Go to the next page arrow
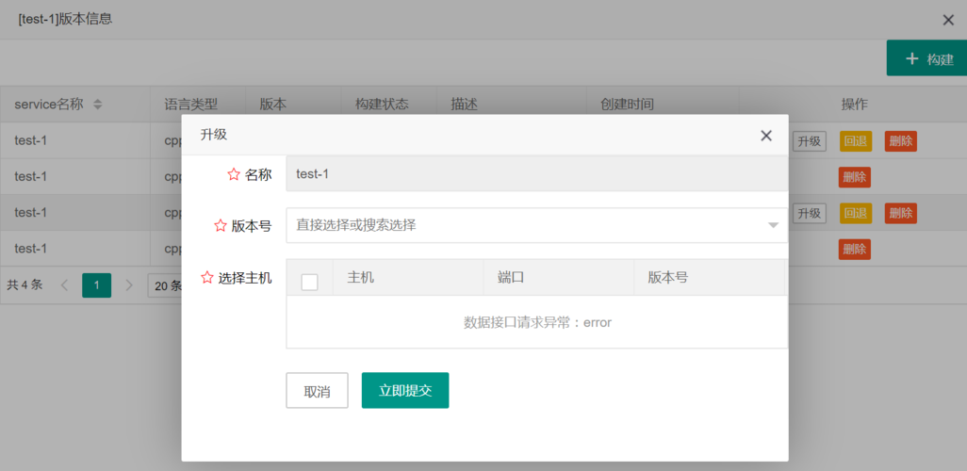Image resolution: width=967 pixels, height=471 pixels. 129,285
